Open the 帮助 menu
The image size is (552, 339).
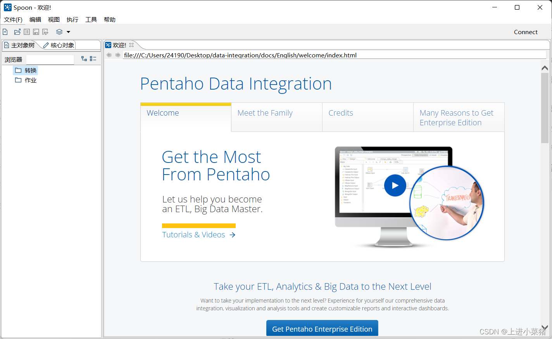point(110,19)
